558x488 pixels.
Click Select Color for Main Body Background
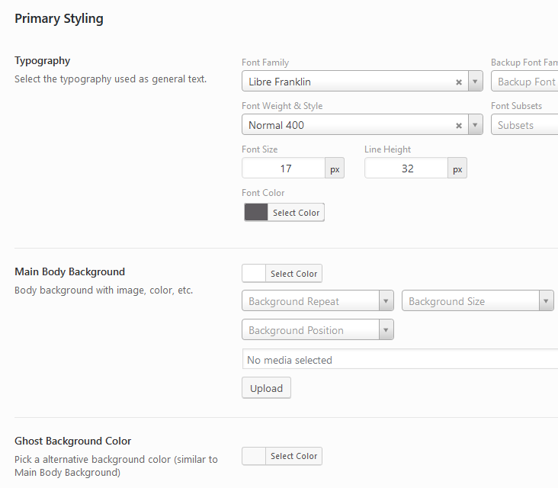293,274
